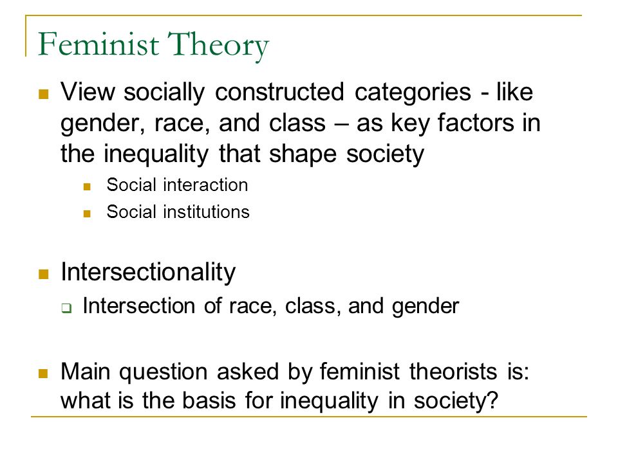The image size is (618, 463).
Task: Select the 'Social interaction' sub-bullet text
Action: tap(178, 185)
